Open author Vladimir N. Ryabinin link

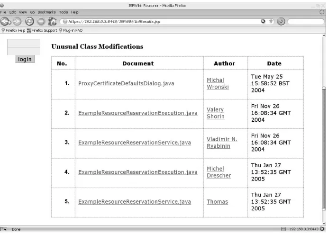(x=222, y=143)
